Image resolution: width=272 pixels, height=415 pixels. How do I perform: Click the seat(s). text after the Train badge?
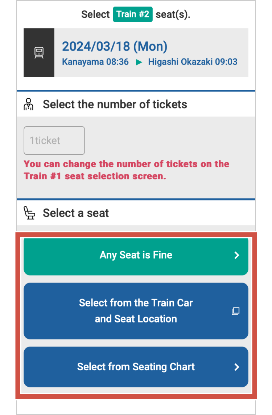[x=173, y=15]
